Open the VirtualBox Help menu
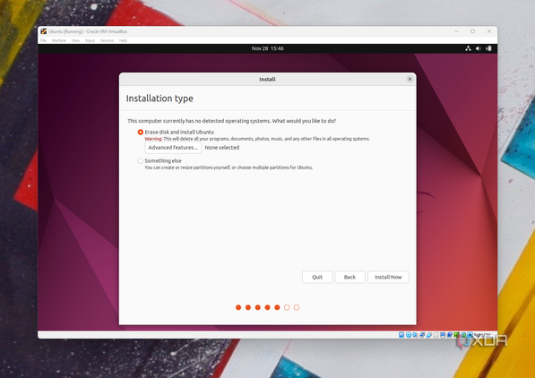 pos(123,40)
